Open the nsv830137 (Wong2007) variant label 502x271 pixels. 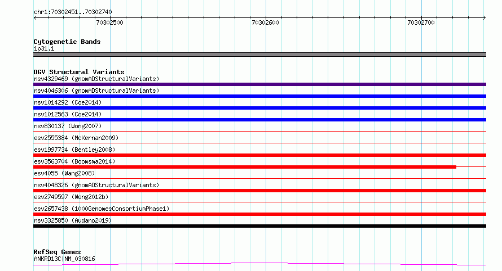tap(68, 126)
